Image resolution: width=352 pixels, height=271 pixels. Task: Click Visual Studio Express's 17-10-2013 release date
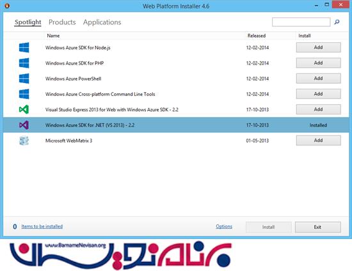(257, 109)
